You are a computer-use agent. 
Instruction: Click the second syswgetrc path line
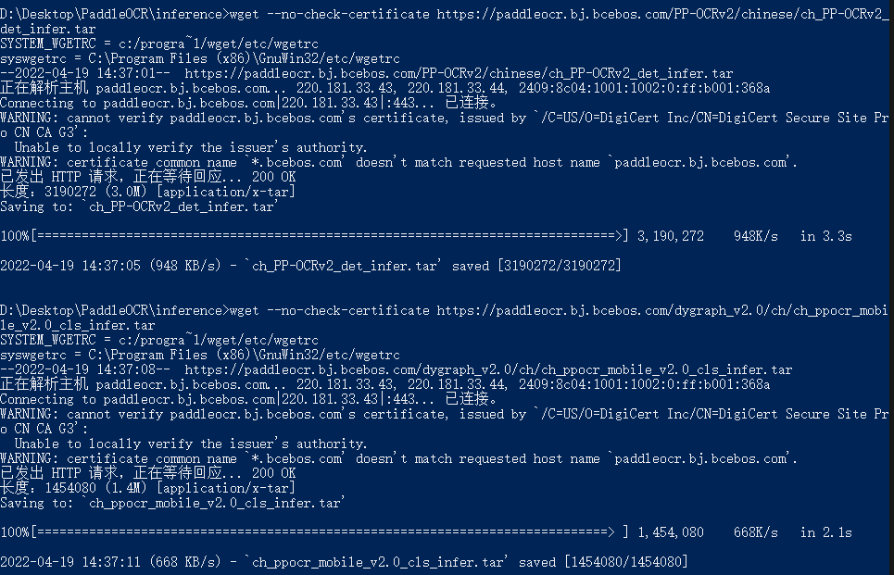tap(200, 355)
